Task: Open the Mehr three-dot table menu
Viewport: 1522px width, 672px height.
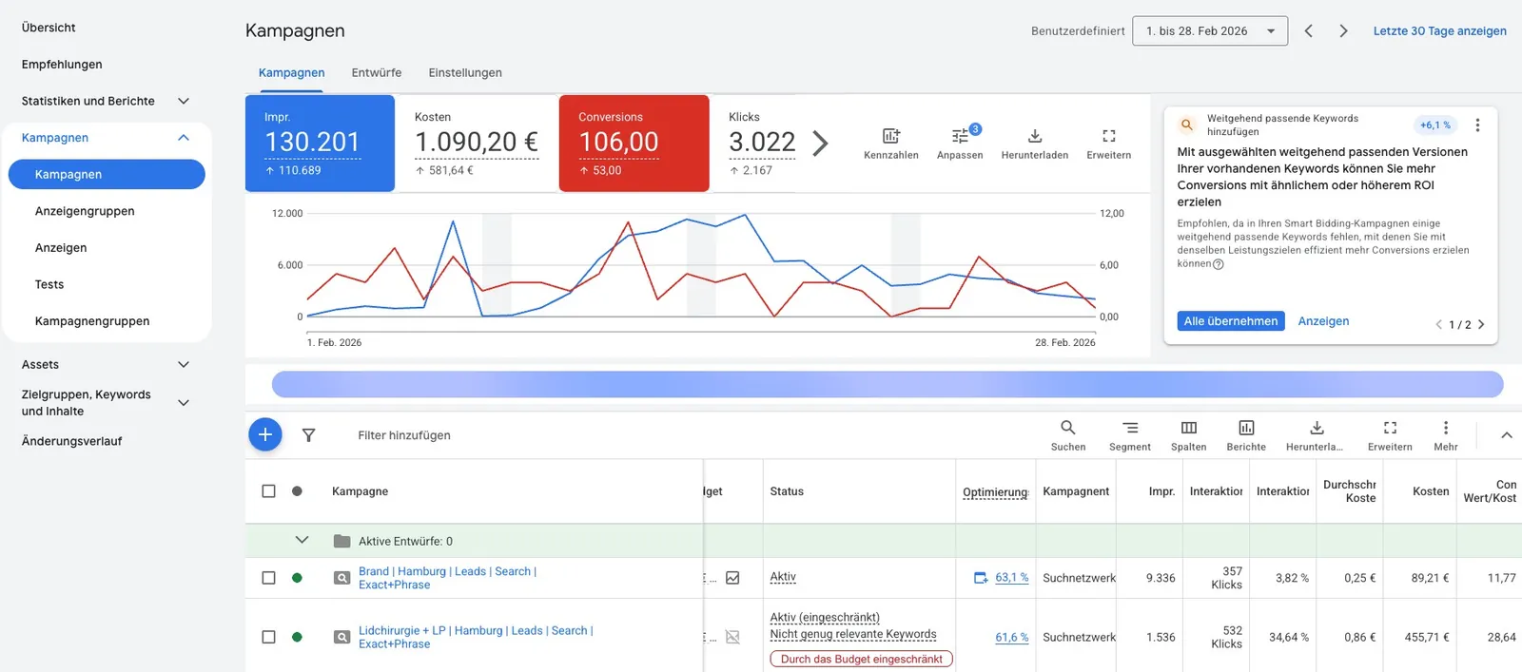Action: [1446, 428]
